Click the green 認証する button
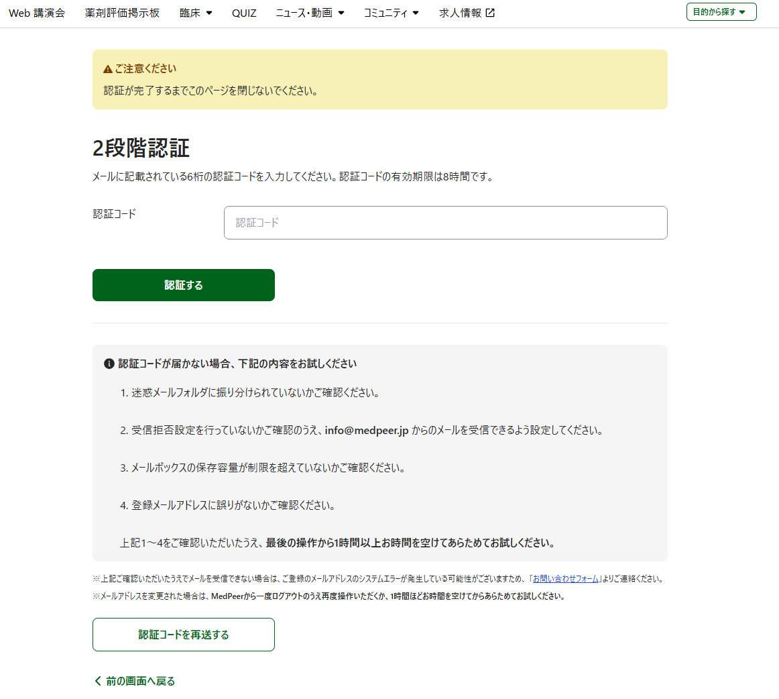Screen dimensions: 779x699 (x=183, y=285)
